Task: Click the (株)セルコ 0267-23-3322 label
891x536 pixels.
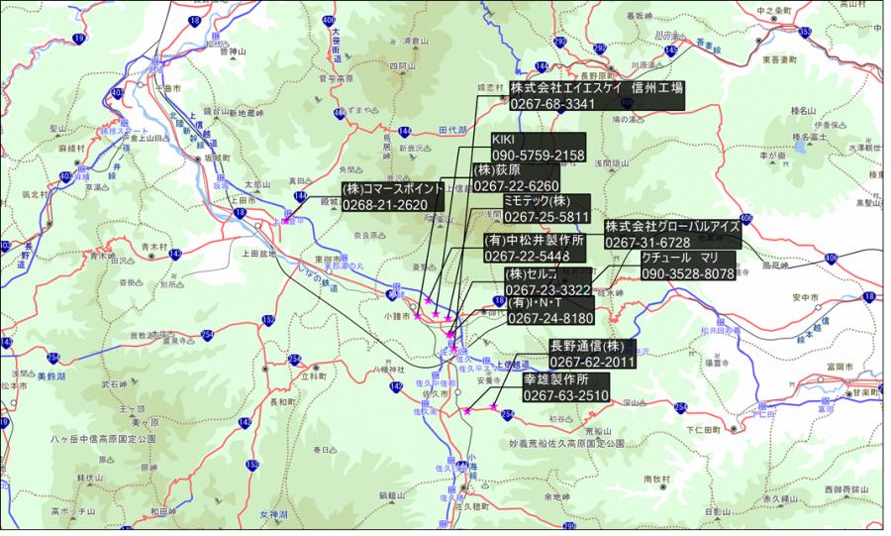Action: 547,282
